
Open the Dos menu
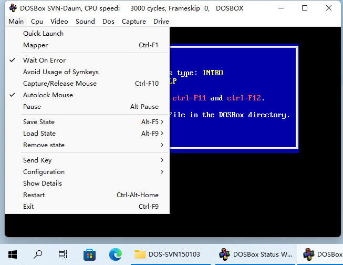(x=109, y=22)
